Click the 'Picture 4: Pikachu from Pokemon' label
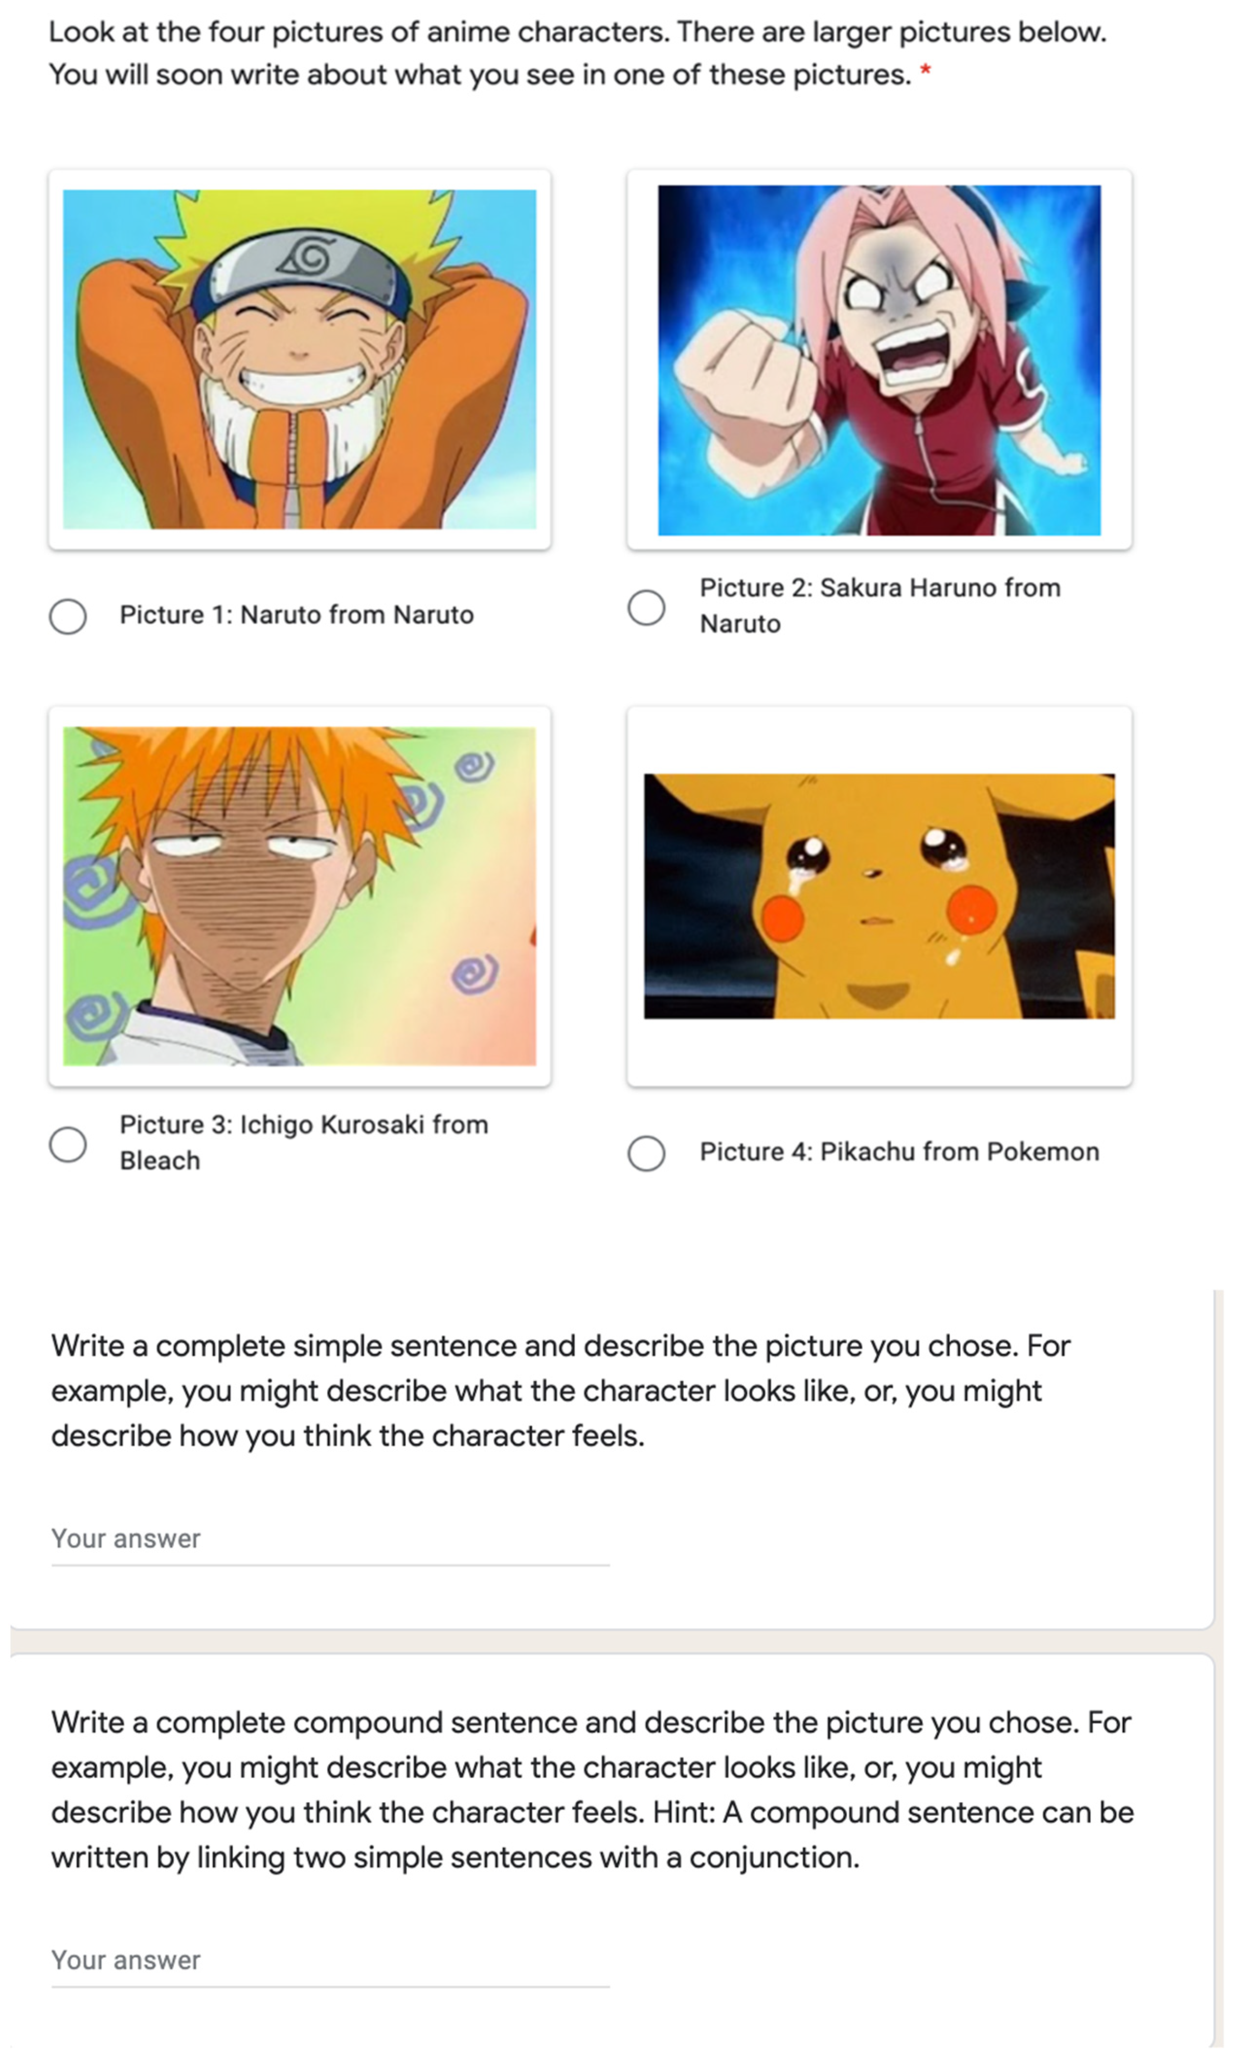Screen dimensions: 1239x2064 [x=899, y=1152]
